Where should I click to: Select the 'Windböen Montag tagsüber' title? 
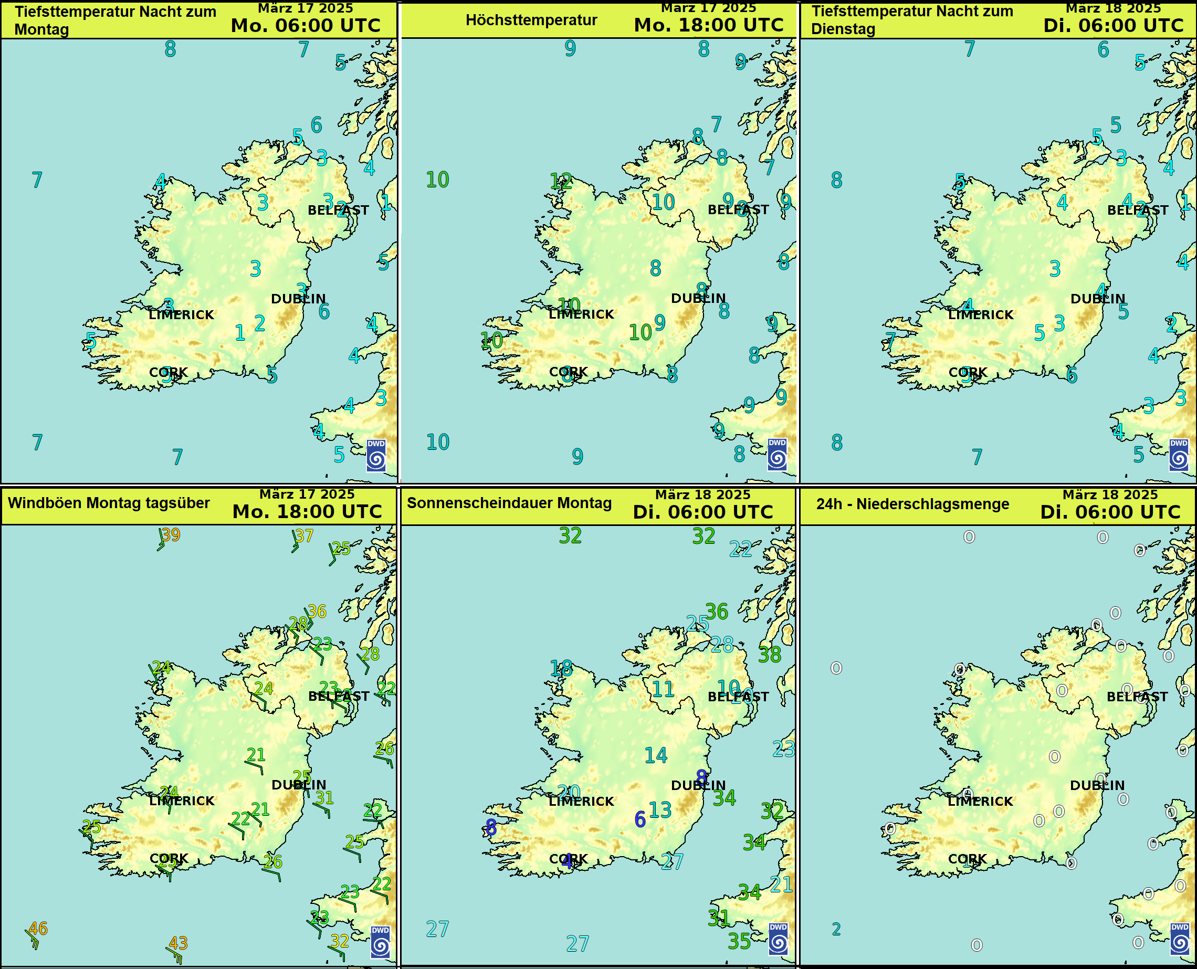(109, 503)
